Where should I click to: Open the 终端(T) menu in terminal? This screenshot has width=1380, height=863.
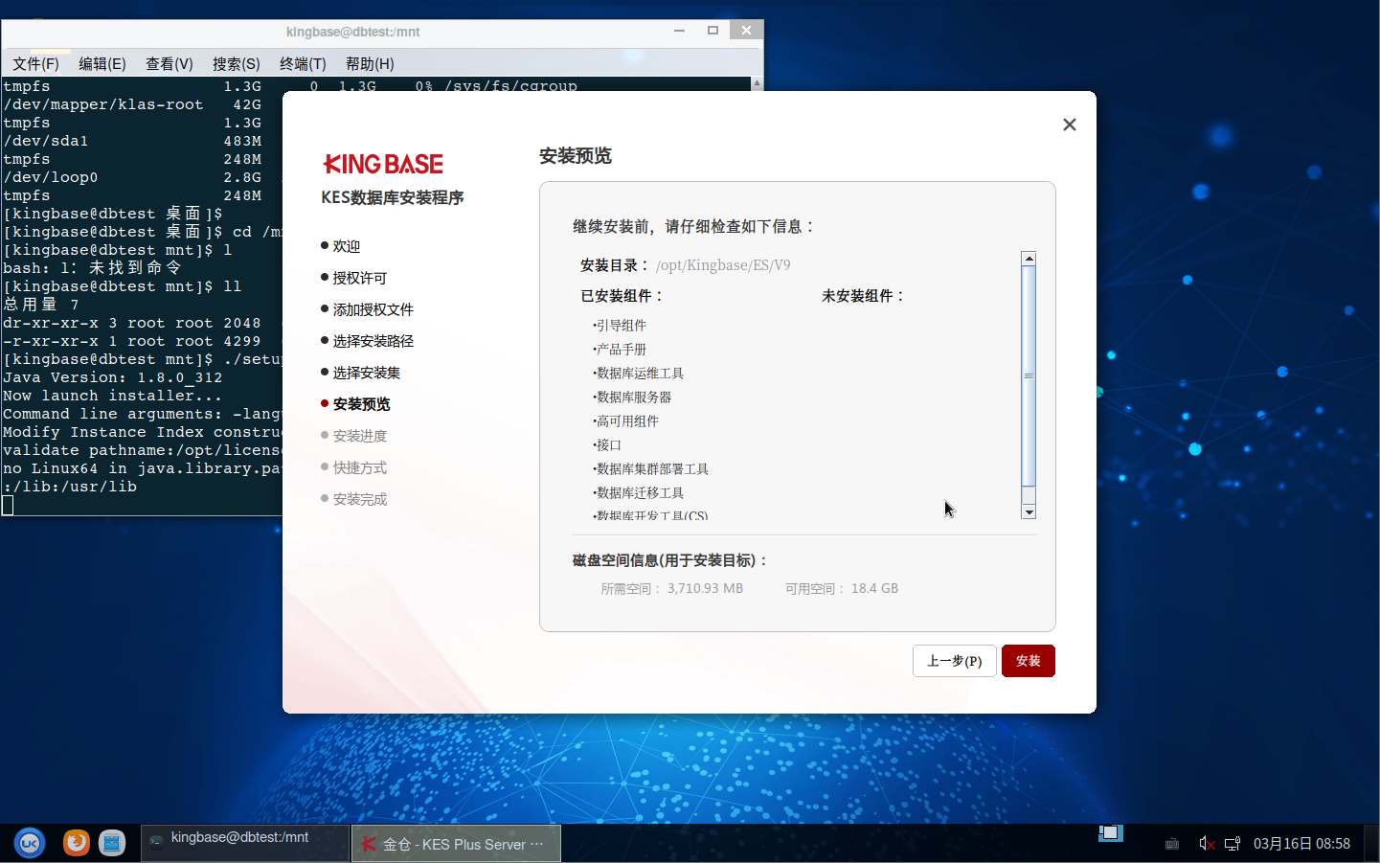(x=303, y=64)
